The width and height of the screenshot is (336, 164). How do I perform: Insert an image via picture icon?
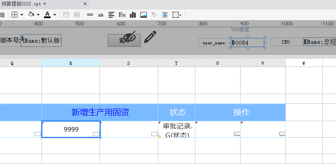[144, 15]
